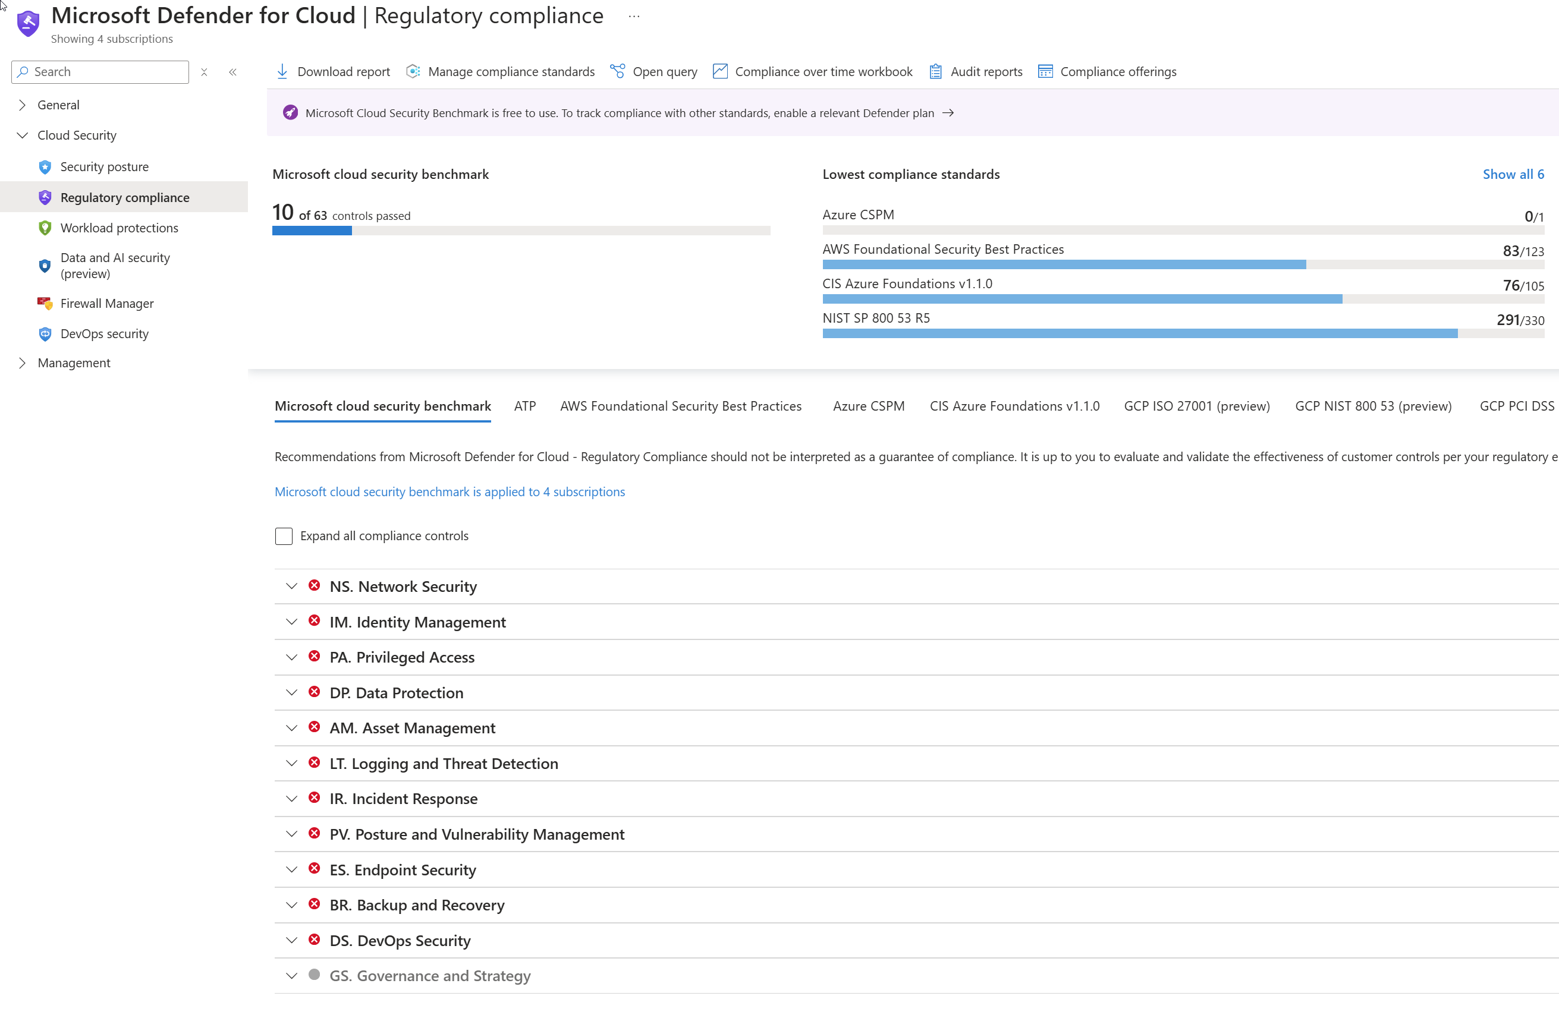Expand NS. Network Security control chevron
The width and height of the screenshot is (1559, 1015).
tap(291, 586)
